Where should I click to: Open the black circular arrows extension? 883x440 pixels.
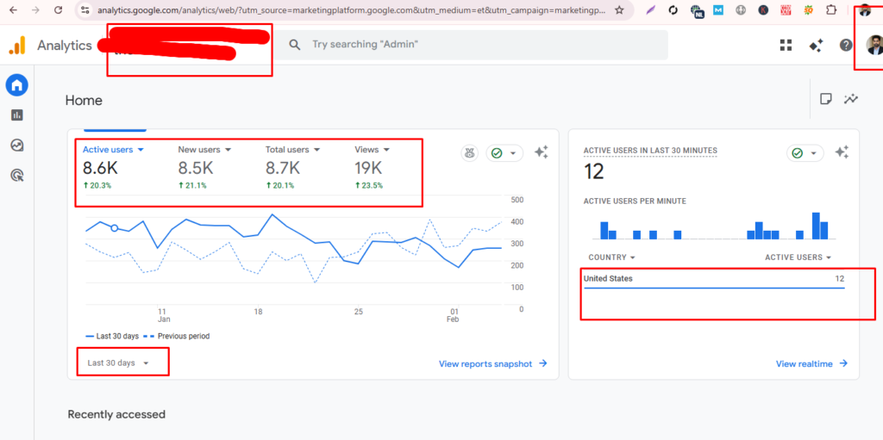(x=673, y=10)
